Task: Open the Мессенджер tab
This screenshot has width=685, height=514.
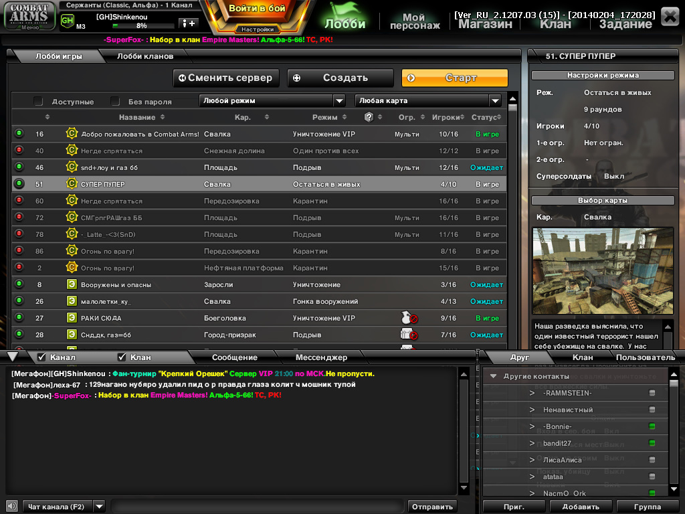Action: [321, 357]
